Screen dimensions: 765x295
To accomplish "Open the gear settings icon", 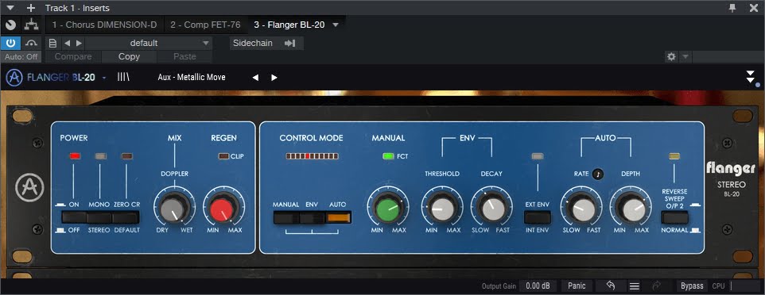I will point(671,56).
